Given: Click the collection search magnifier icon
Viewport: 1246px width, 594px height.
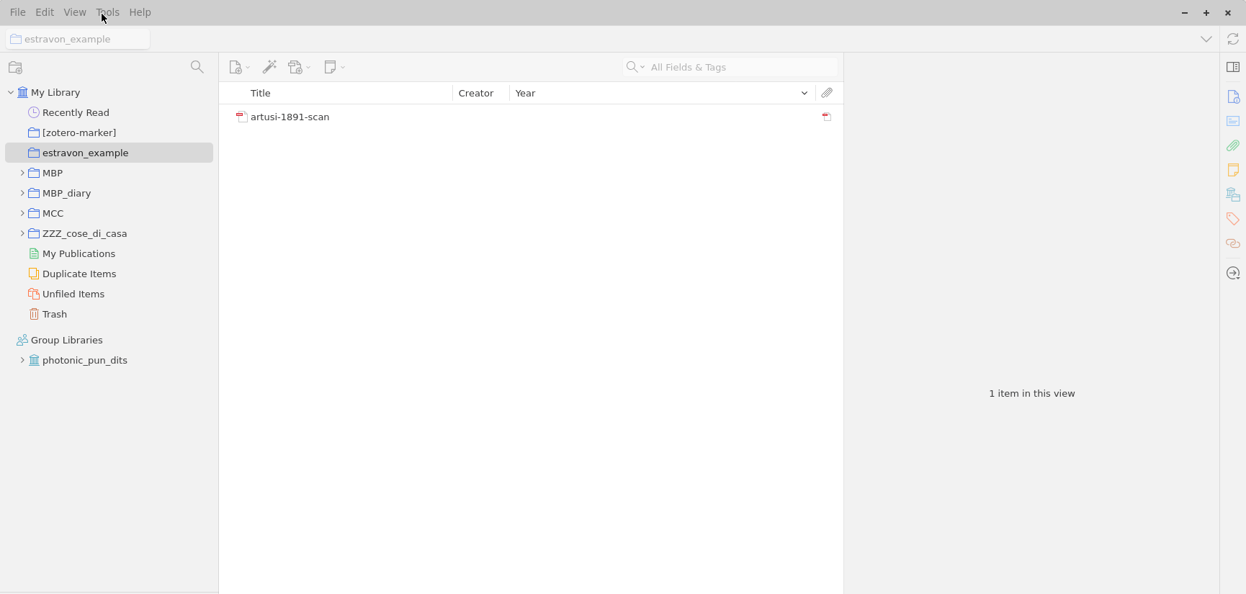Looking at the screenshot, I should tap(197, 67).
